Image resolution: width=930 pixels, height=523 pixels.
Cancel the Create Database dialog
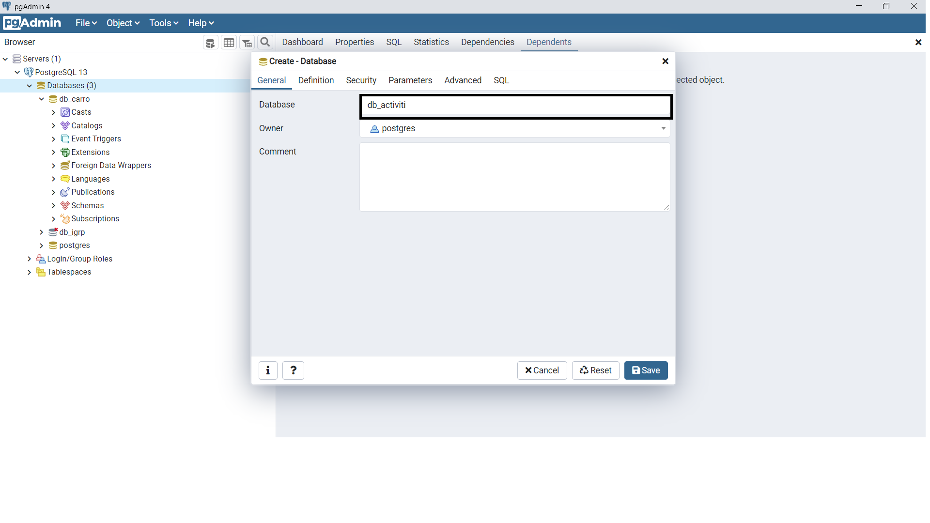(542, 370)
